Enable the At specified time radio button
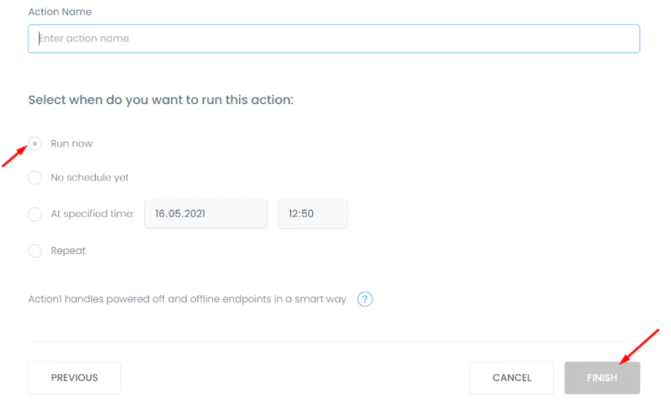The width and height of the screenshot is (671, 407). pyautogui.click(x=35, y=214)
